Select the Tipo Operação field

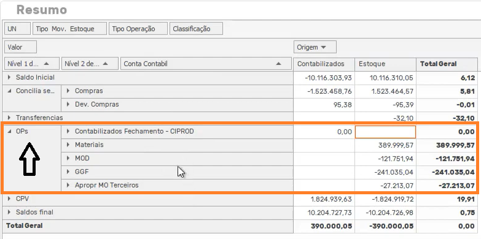[x=138, y=29]
